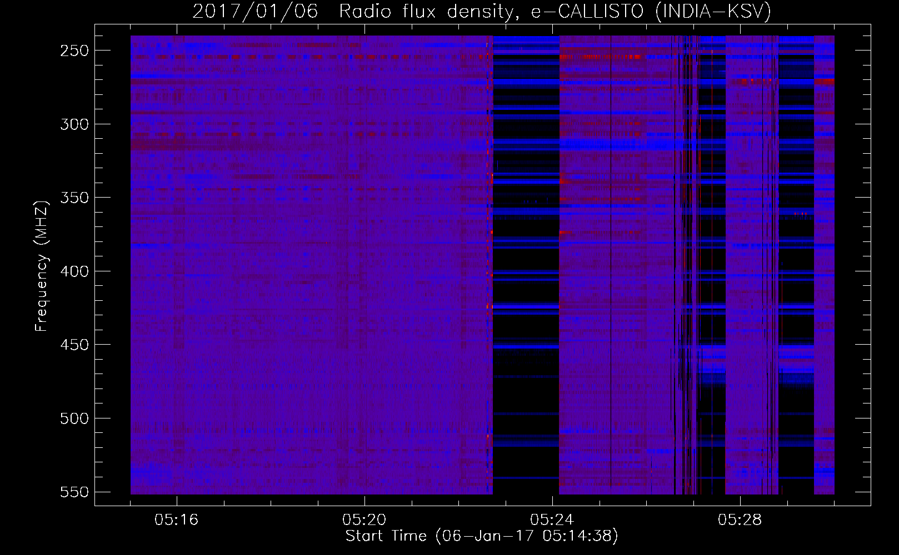Click the 250 frequency tick label

tap(74, 51)
